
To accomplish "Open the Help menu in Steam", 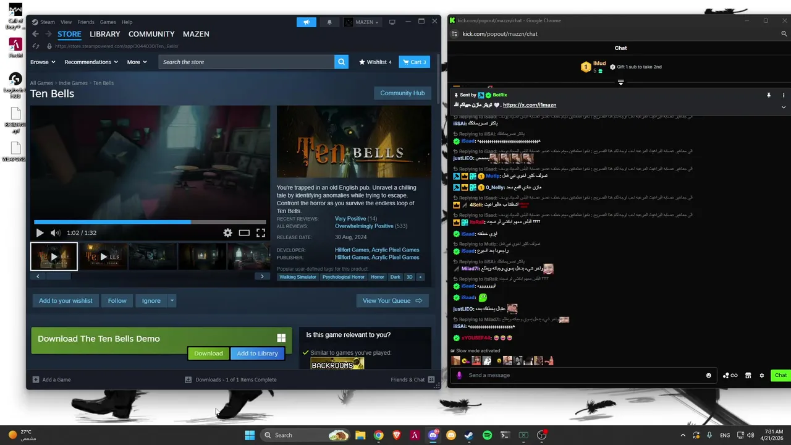I will (127, 22).
